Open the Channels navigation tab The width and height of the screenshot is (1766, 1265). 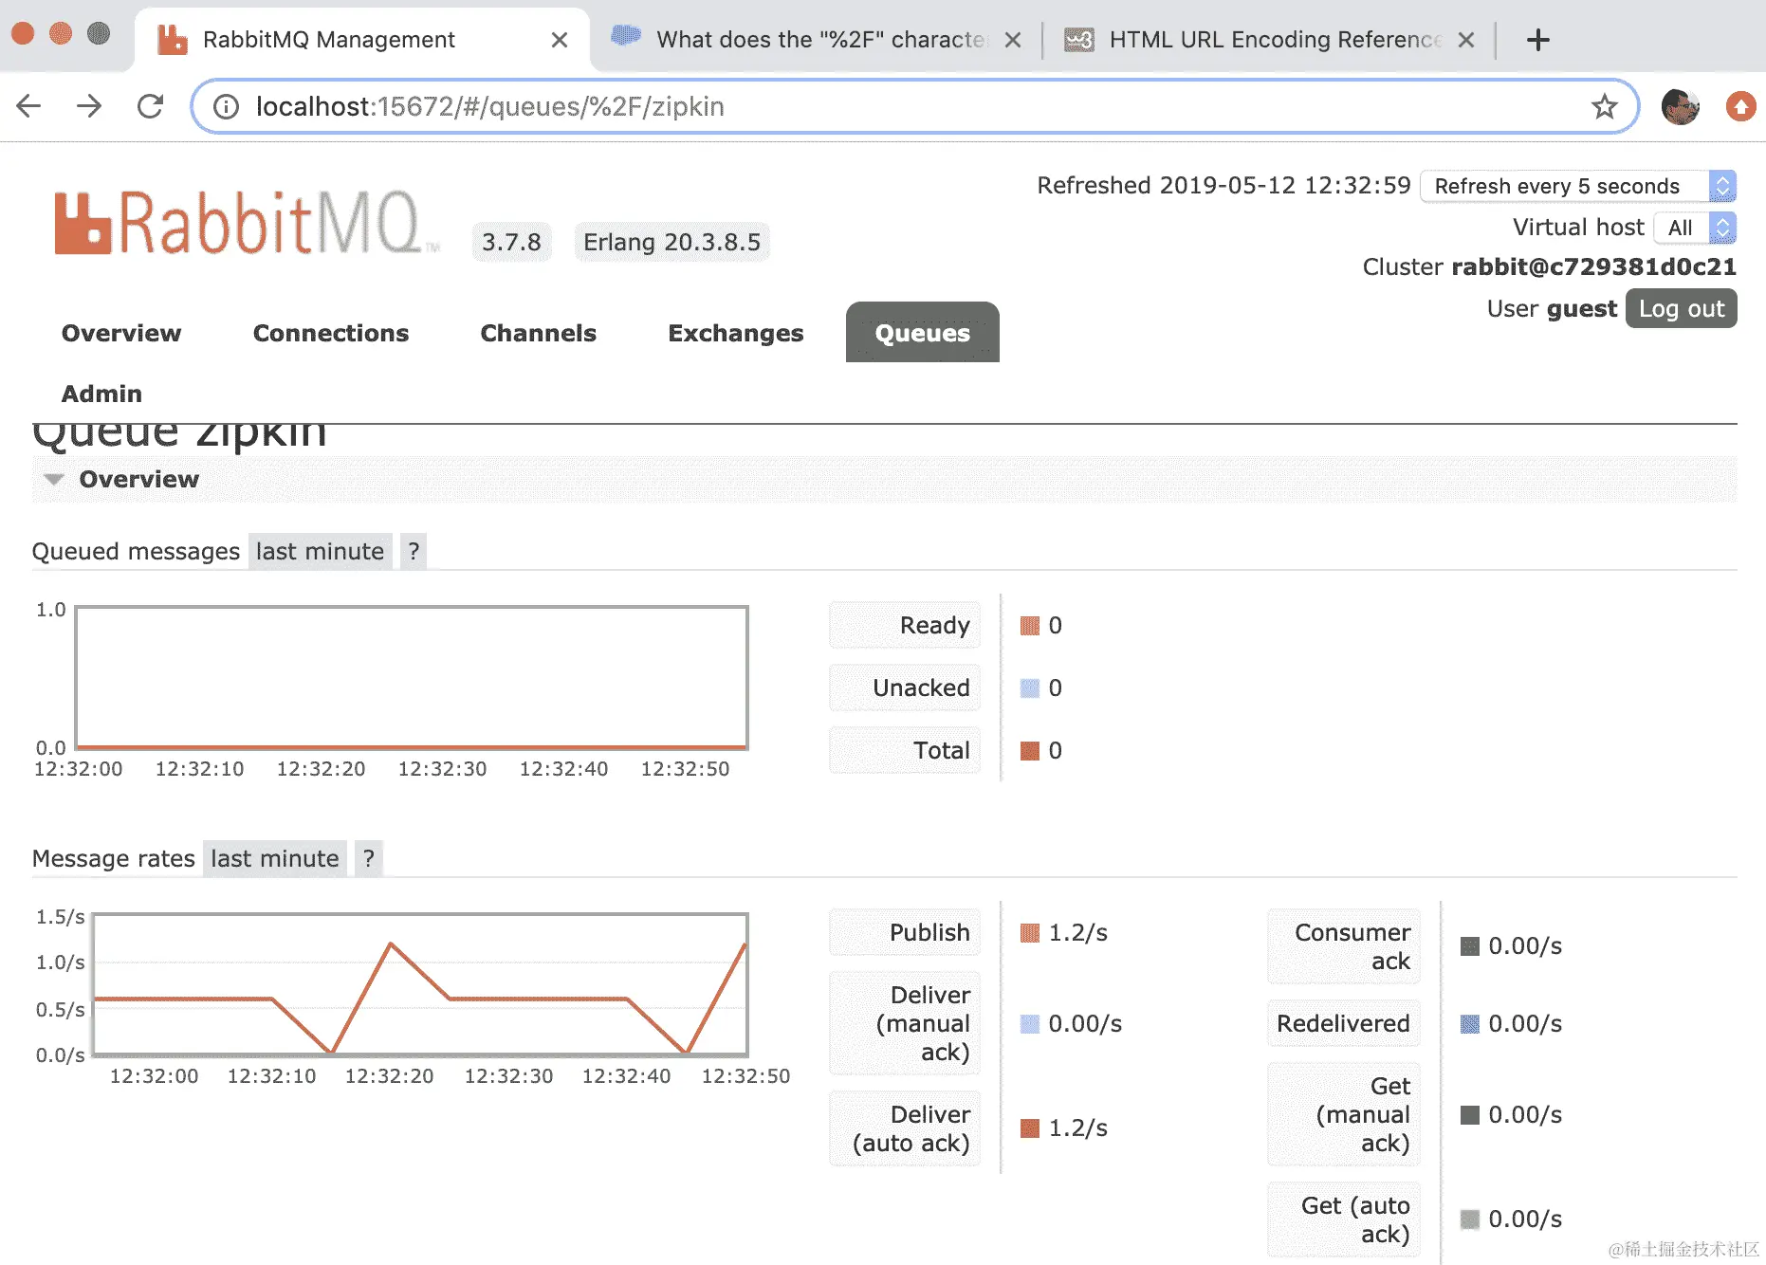[539, 333]
